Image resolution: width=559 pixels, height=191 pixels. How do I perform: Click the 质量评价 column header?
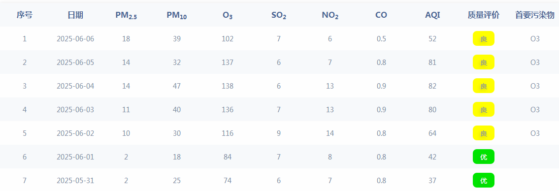[484, 15]
